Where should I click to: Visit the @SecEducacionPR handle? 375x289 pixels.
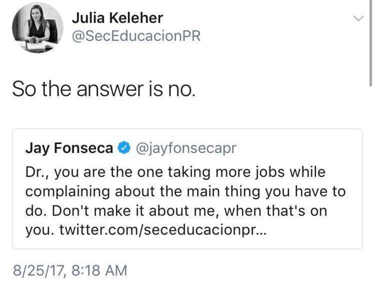pos(135,36)
